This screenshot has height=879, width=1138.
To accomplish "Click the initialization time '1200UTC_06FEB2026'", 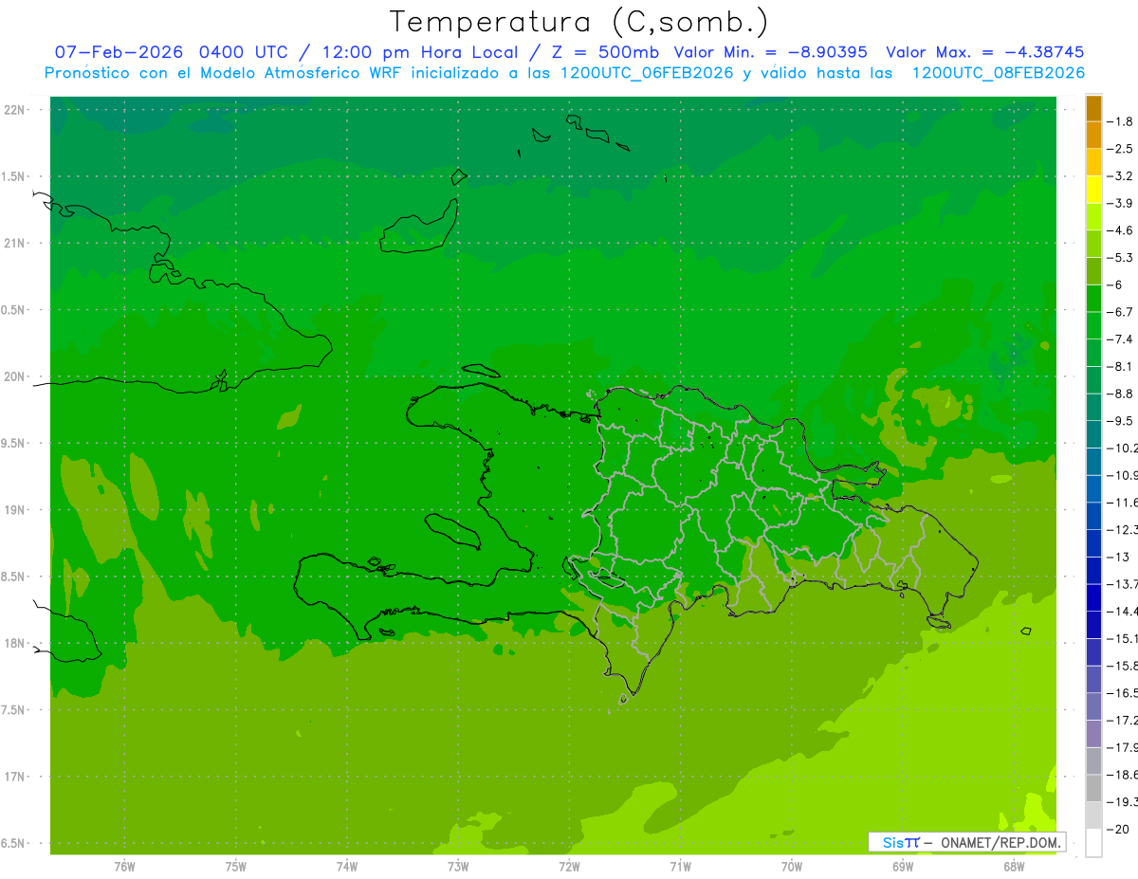I will (x=647, y=73).
